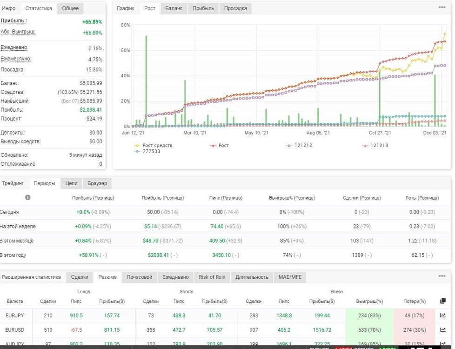Click the $5,085.99 balance value
The height and width of the screenshot is (349, 455).
coord(91,83)
